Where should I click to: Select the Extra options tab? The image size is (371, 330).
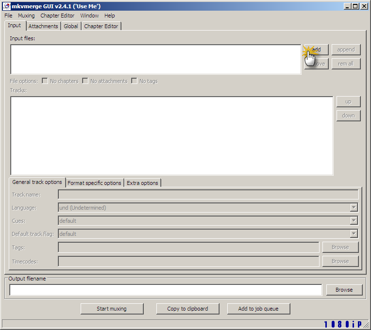pyautogui.click(x=142, y=183)
